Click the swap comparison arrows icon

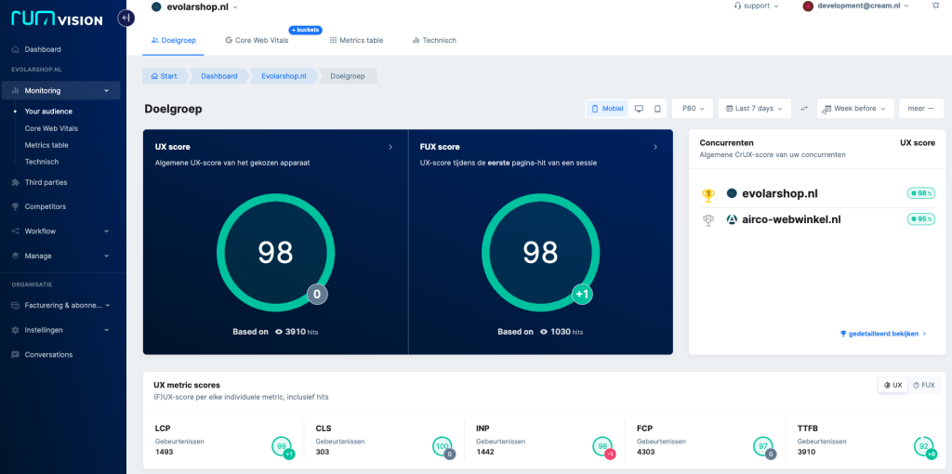point(804,109)
